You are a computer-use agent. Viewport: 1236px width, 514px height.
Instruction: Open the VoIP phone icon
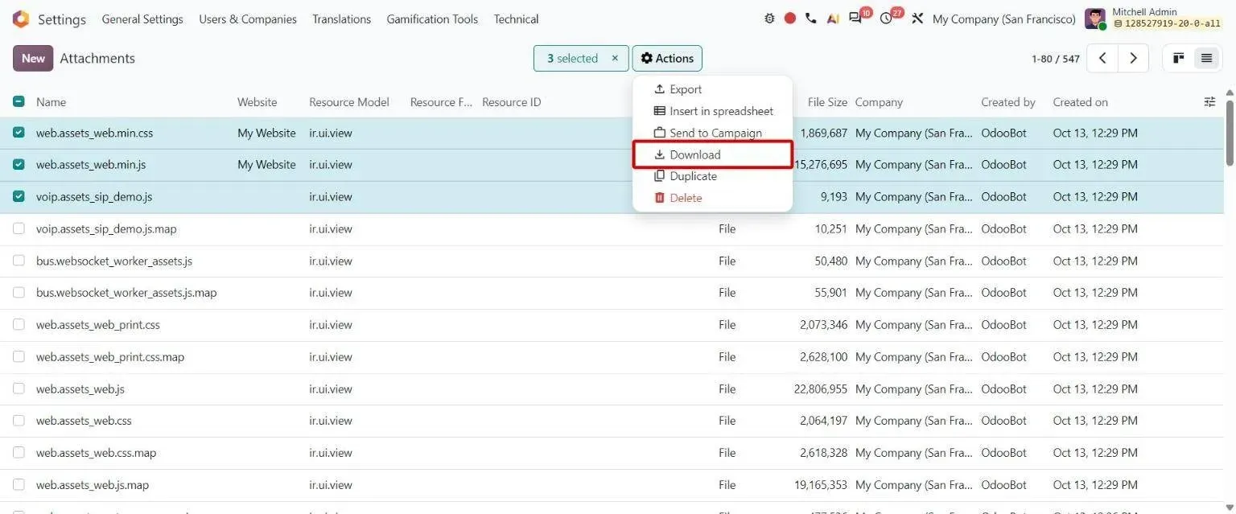pyautogui.click(x=811, y=19)
